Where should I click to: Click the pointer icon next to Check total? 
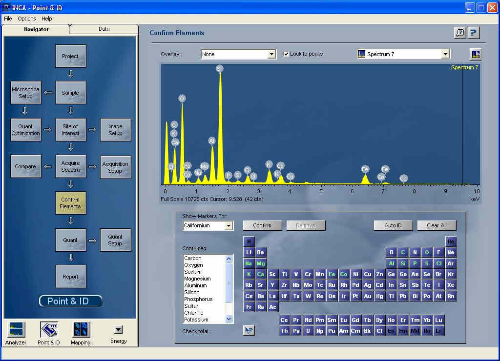click(249, 330)
